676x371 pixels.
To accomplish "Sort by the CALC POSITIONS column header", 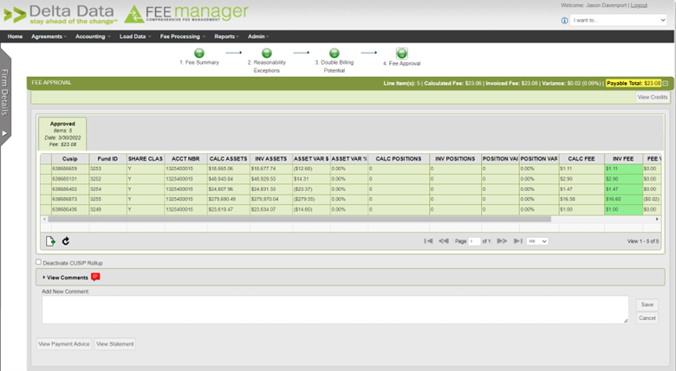I will (399, 159).
